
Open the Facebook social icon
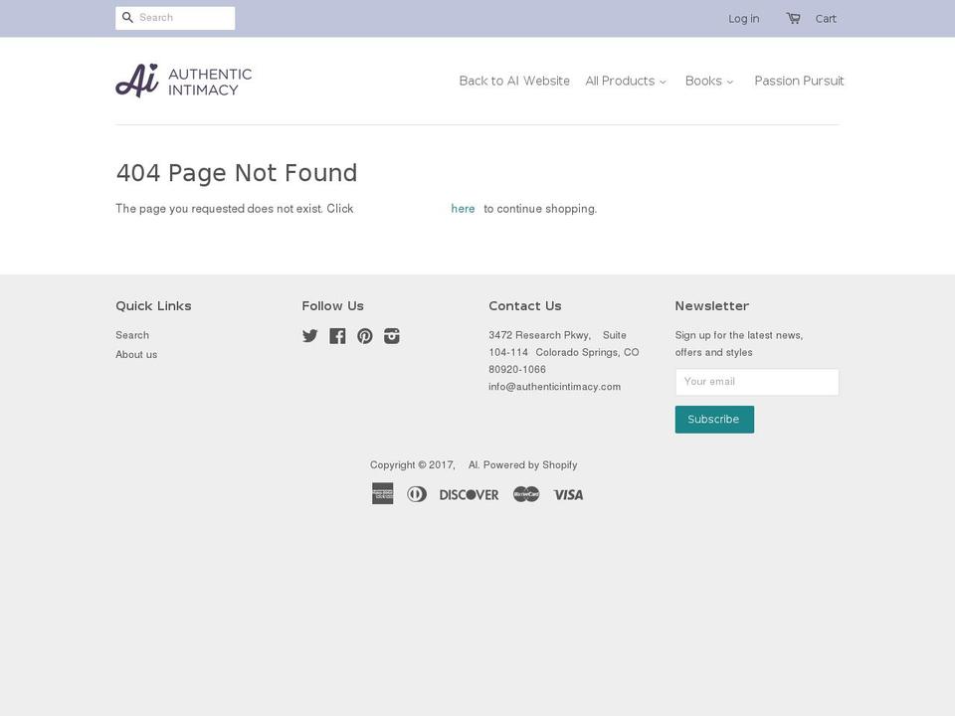point(337,335)
